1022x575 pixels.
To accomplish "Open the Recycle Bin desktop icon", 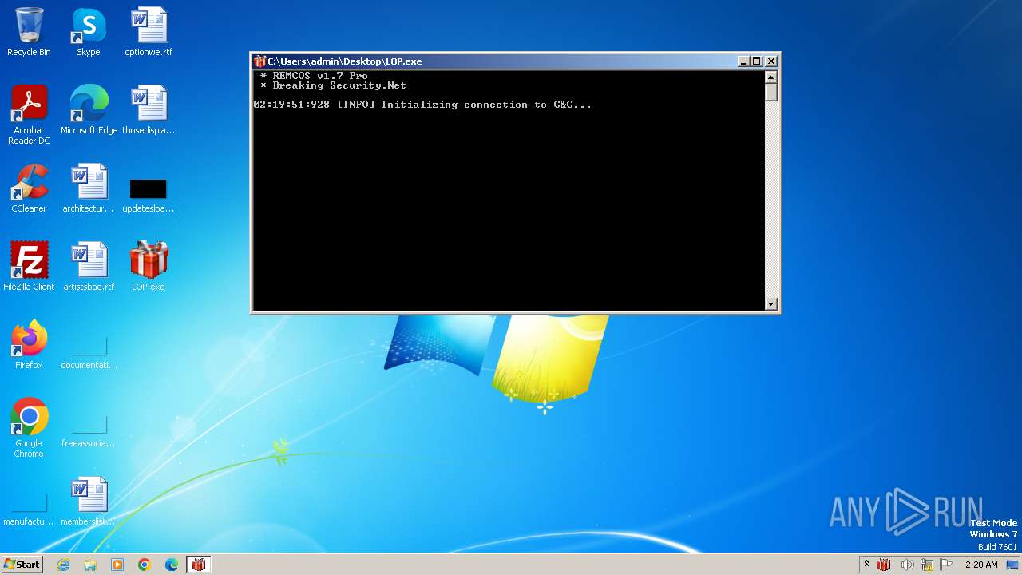I will 29,32.
